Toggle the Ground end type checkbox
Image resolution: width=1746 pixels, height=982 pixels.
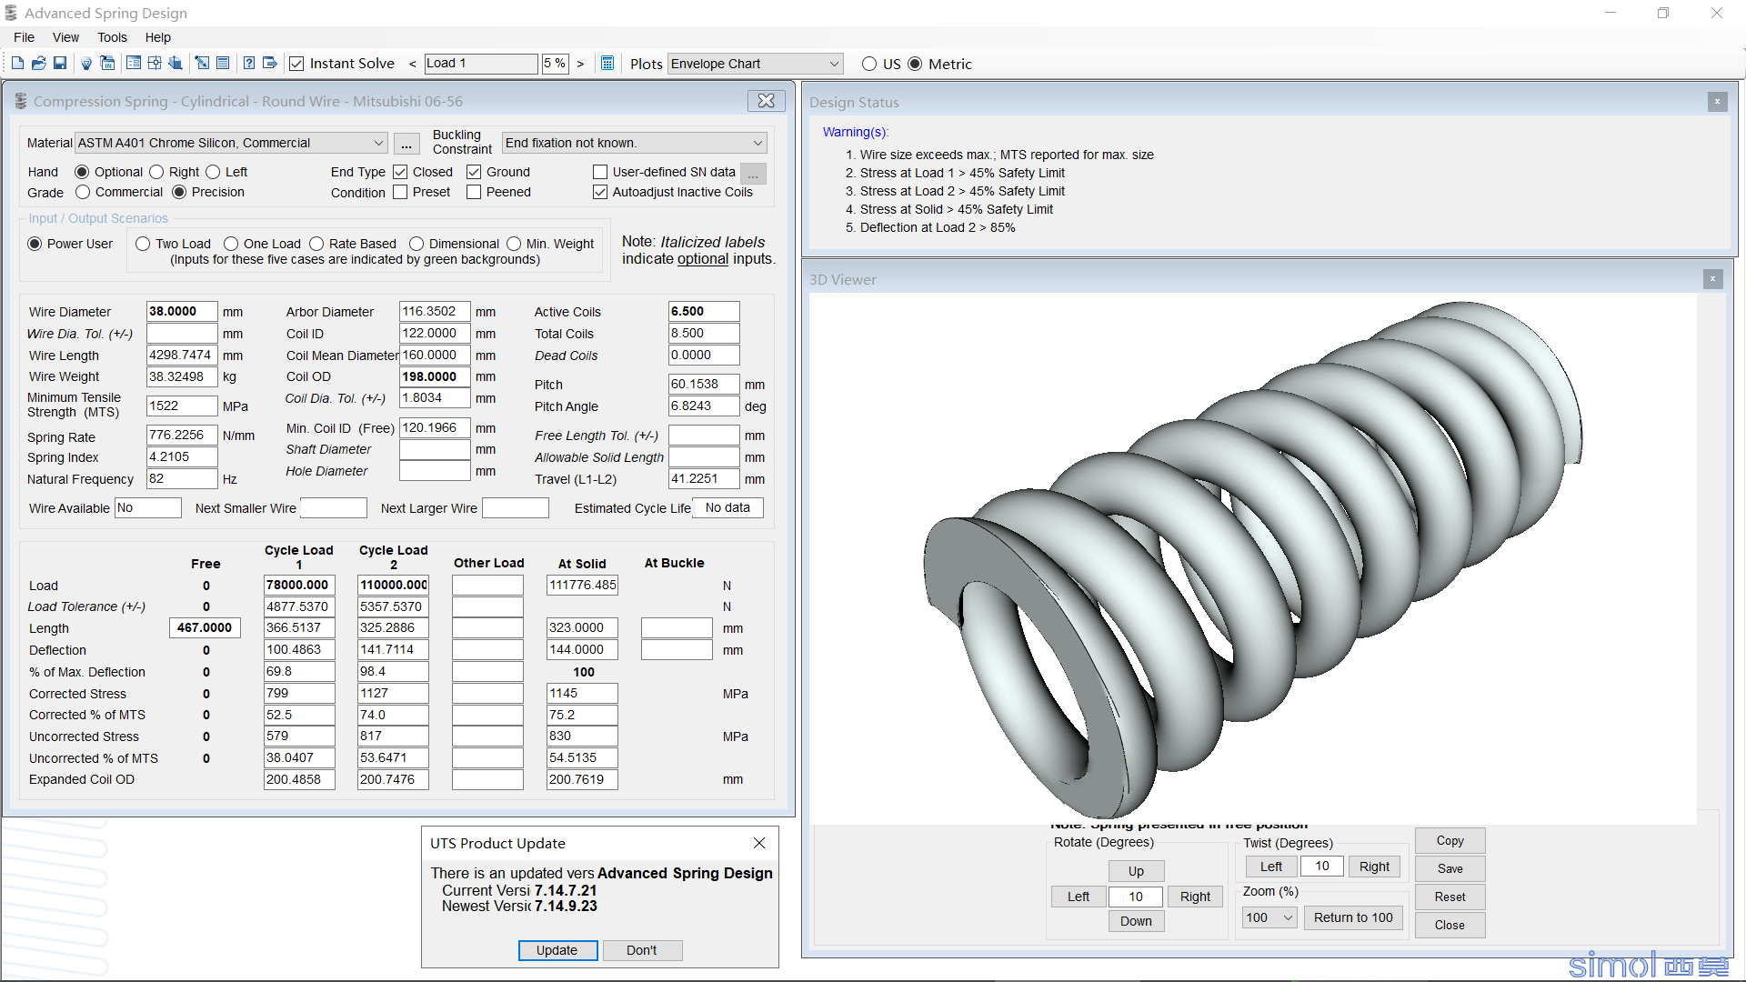click(474, 172)
